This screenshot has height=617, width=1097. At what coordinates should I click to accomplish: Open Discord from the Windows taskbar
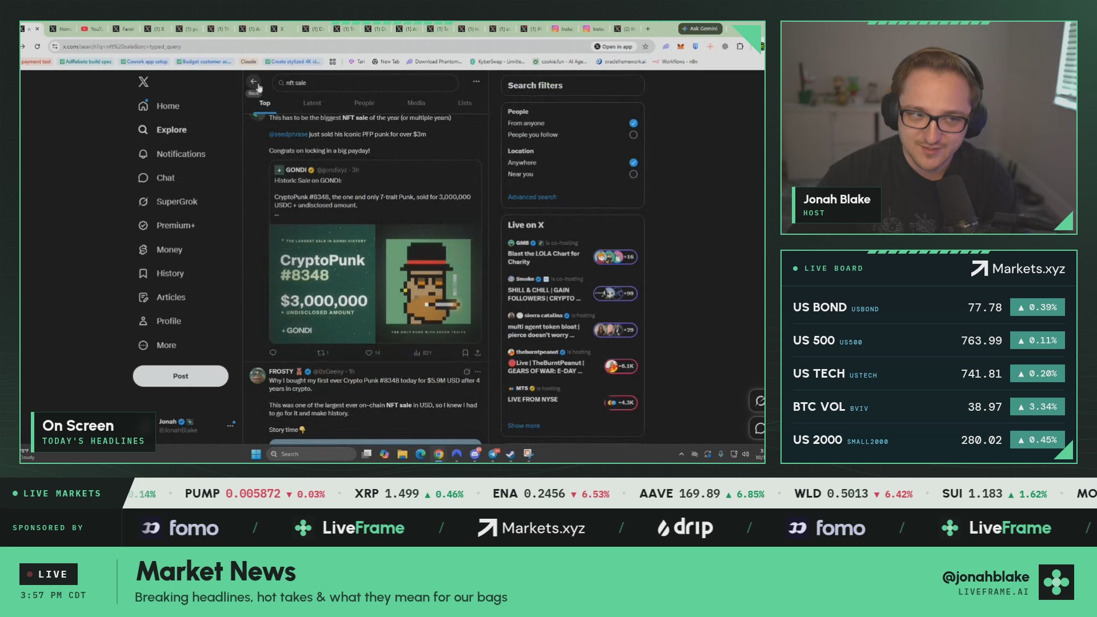point(475,454)
